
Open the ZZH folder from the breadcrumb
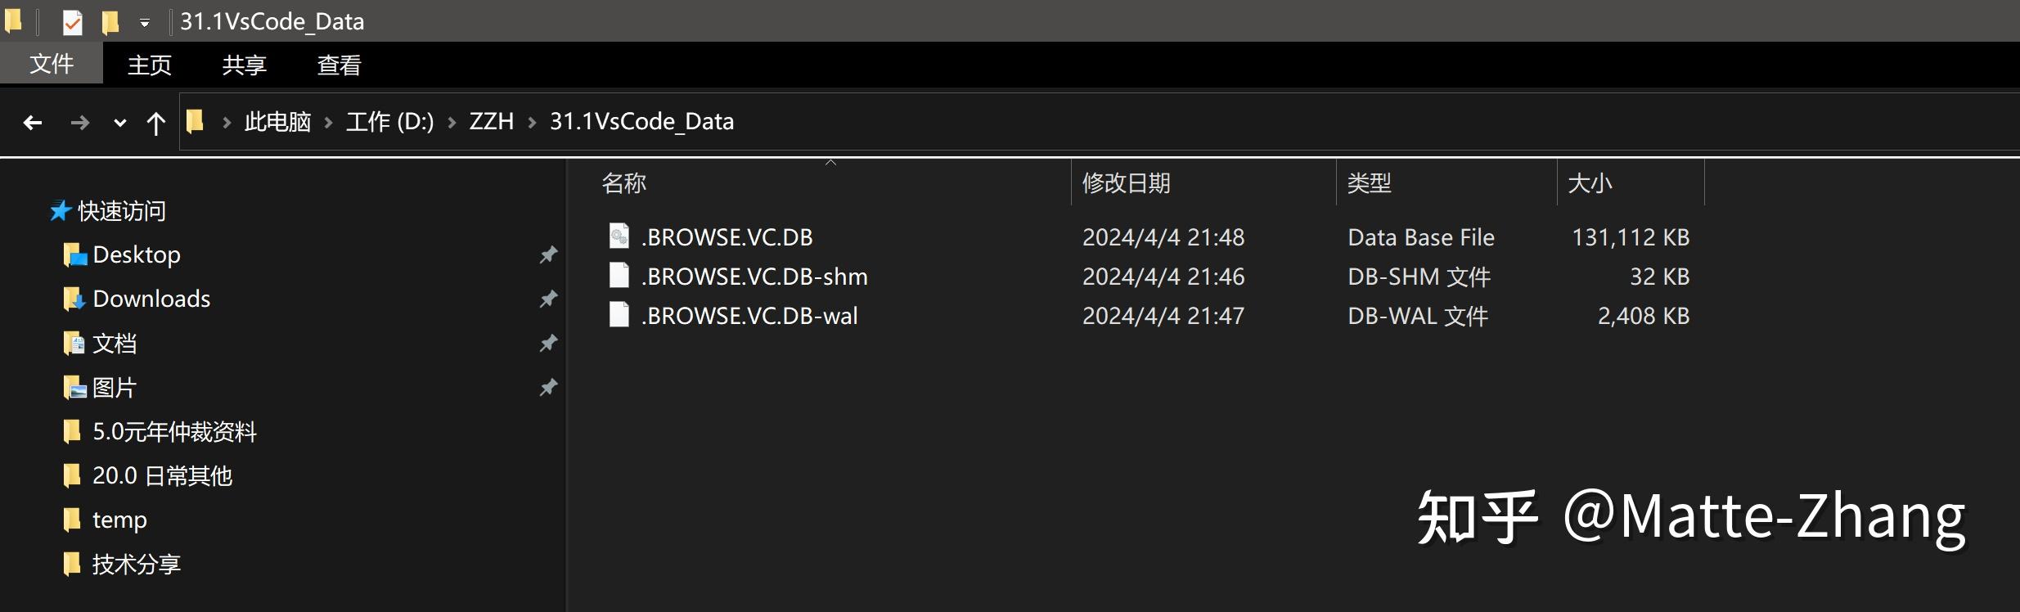click(493, 121)
